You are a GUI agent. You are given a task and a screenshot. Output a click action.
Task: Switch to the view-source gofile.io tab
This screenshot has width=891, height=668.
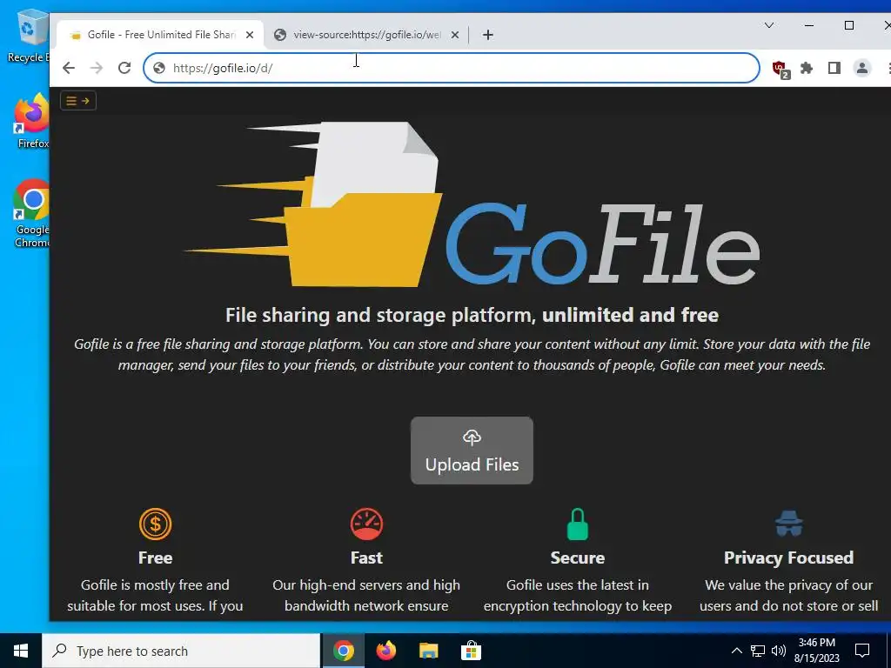click(367, 35)
